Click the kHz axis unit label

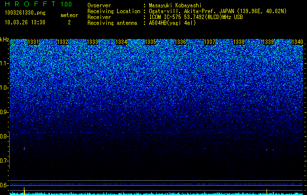[x=4, y=39]
